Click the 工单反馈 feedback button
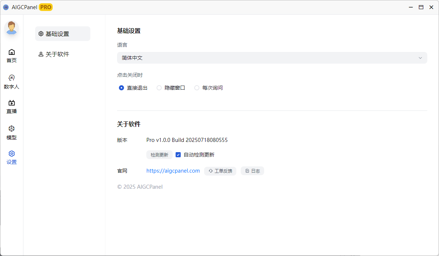 [220, 171]
